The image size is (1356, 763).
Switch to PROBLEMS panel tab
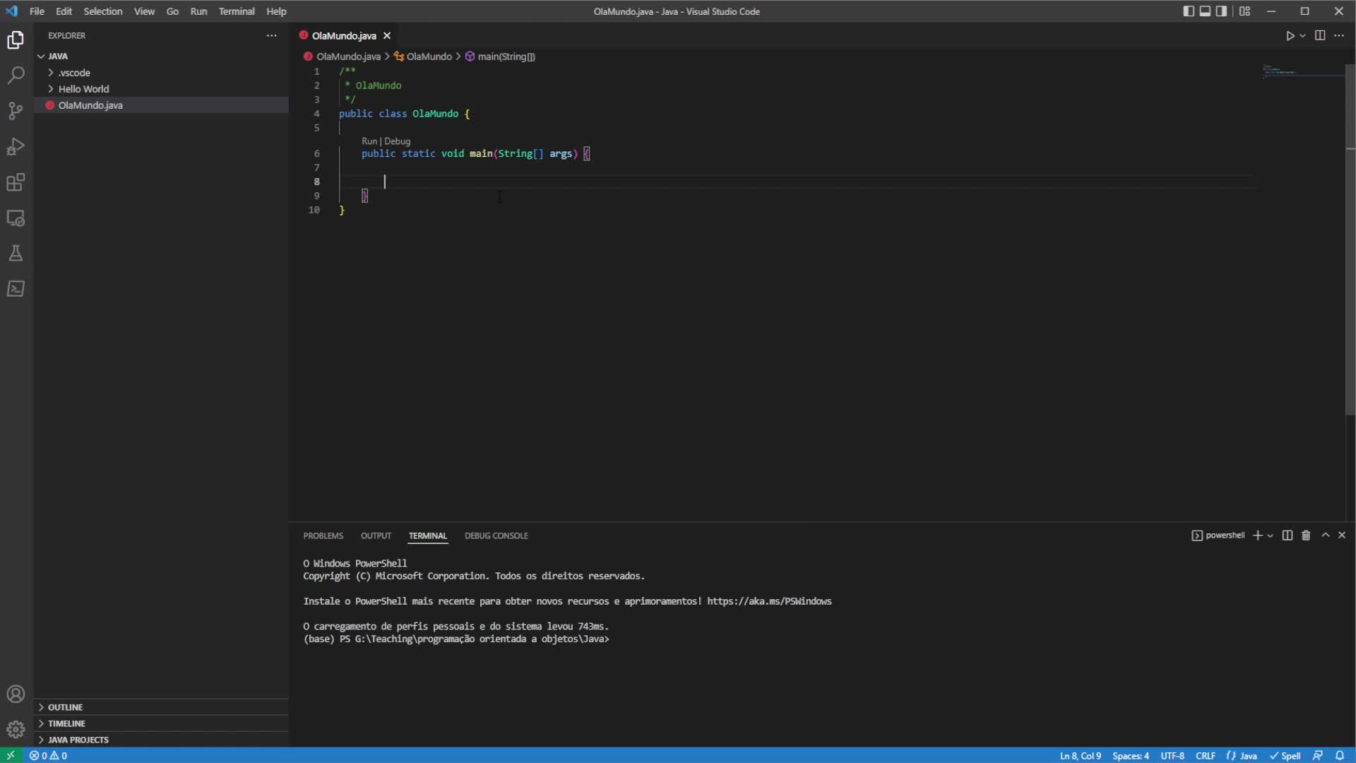pyautogui.click(x=323, y=536)
